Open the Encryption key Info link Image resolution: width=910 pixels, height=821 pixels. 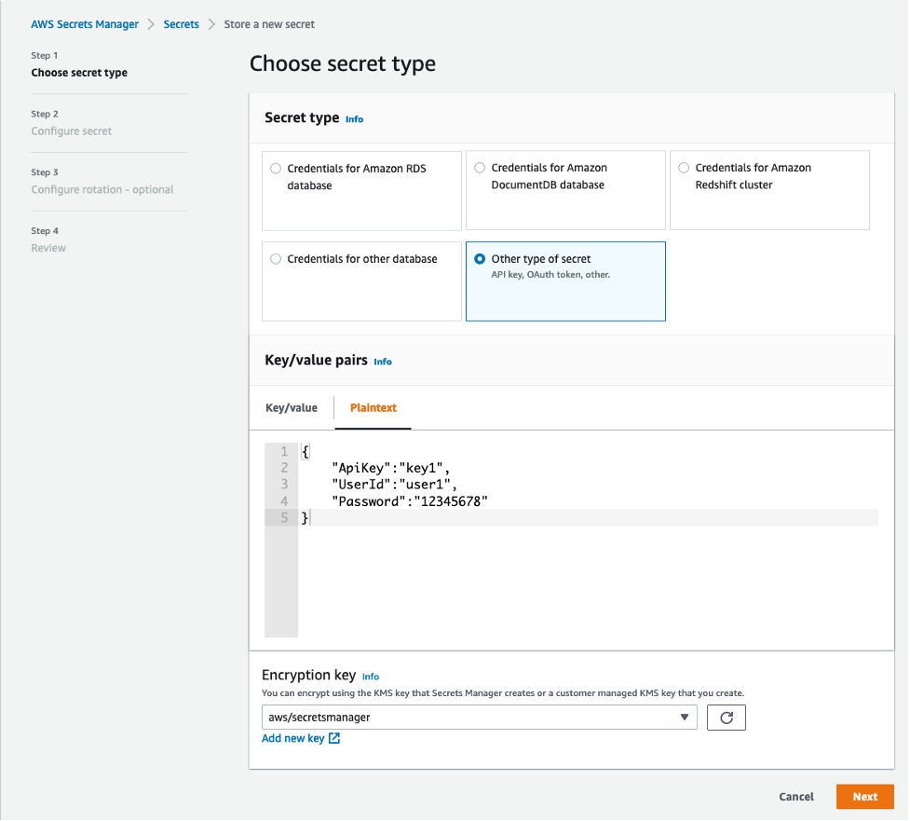click(x=370, y=677)
